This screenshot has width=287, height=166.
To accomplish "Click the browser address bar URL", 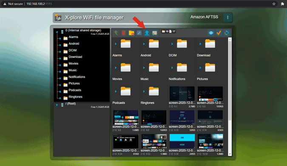I will pyautogui.click(x=39, y=4).
